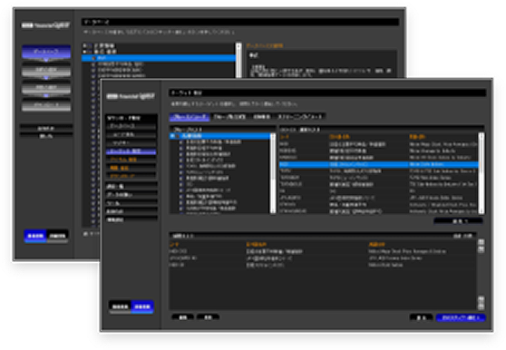Image resolution: width=506 pixels, height=350 pixels.
Task: Collapse the highlighted top node in front window tree
Action: pyautogui.click(x=172, y=136)
